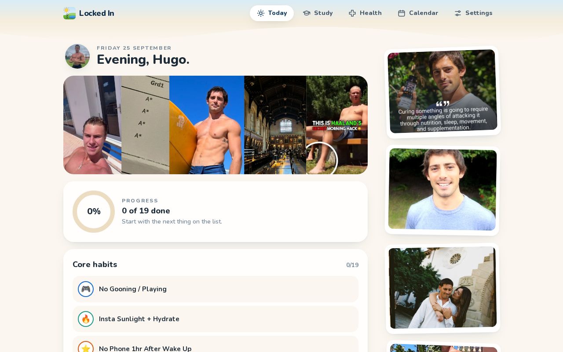This screenshot has width=563, height=352.
Task: Open the Study tab
Action: tap(318, 13)
